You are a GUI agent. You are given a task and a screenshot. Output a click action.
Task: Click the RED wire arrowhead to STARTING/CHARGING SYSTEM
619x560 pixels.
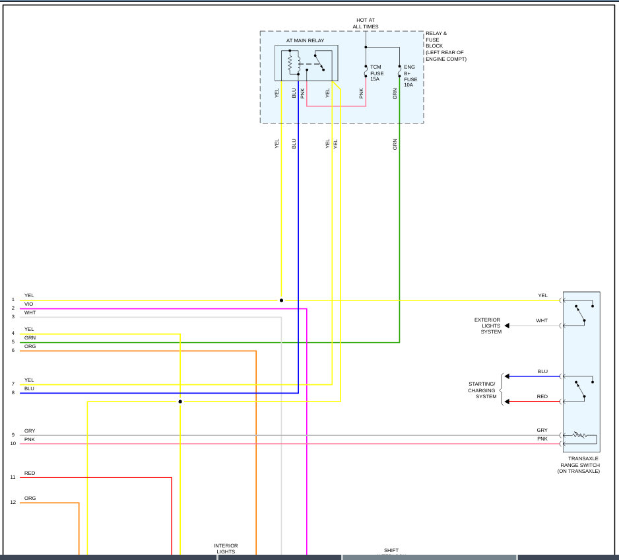(x=507, y=402)
